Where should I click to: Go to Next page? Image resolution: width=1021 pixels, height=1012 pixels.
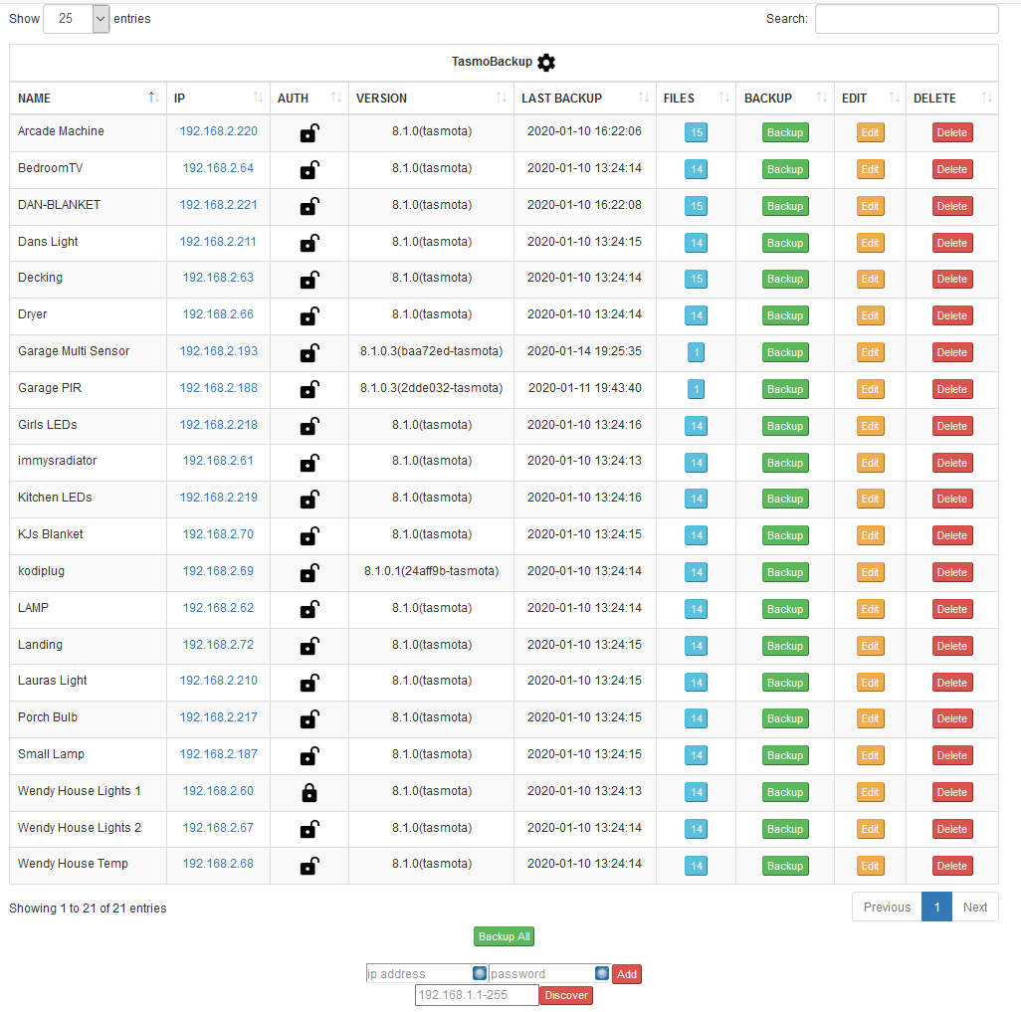pyautogui.click(x=975, y=908)
